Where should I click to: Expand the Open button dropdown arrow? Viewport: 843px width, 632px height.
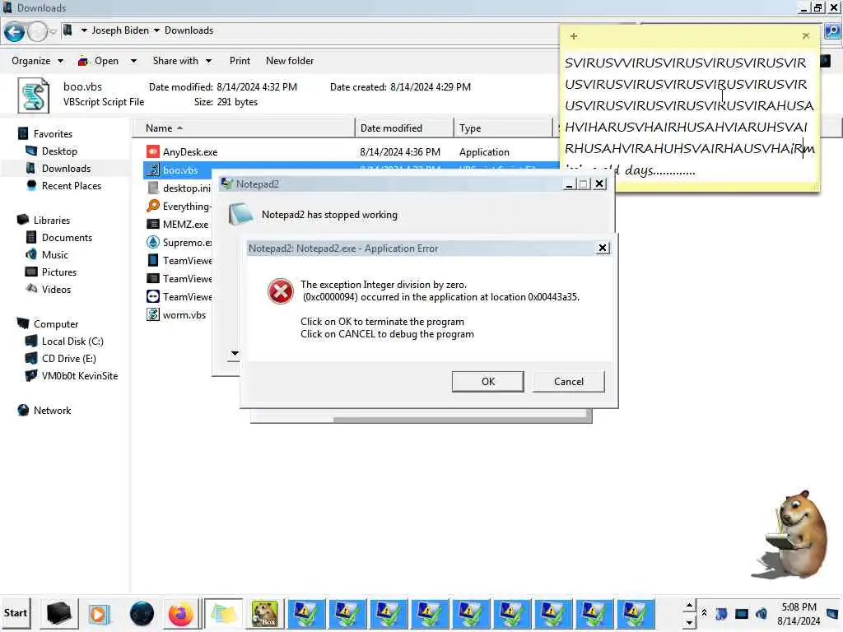(133, 61)
